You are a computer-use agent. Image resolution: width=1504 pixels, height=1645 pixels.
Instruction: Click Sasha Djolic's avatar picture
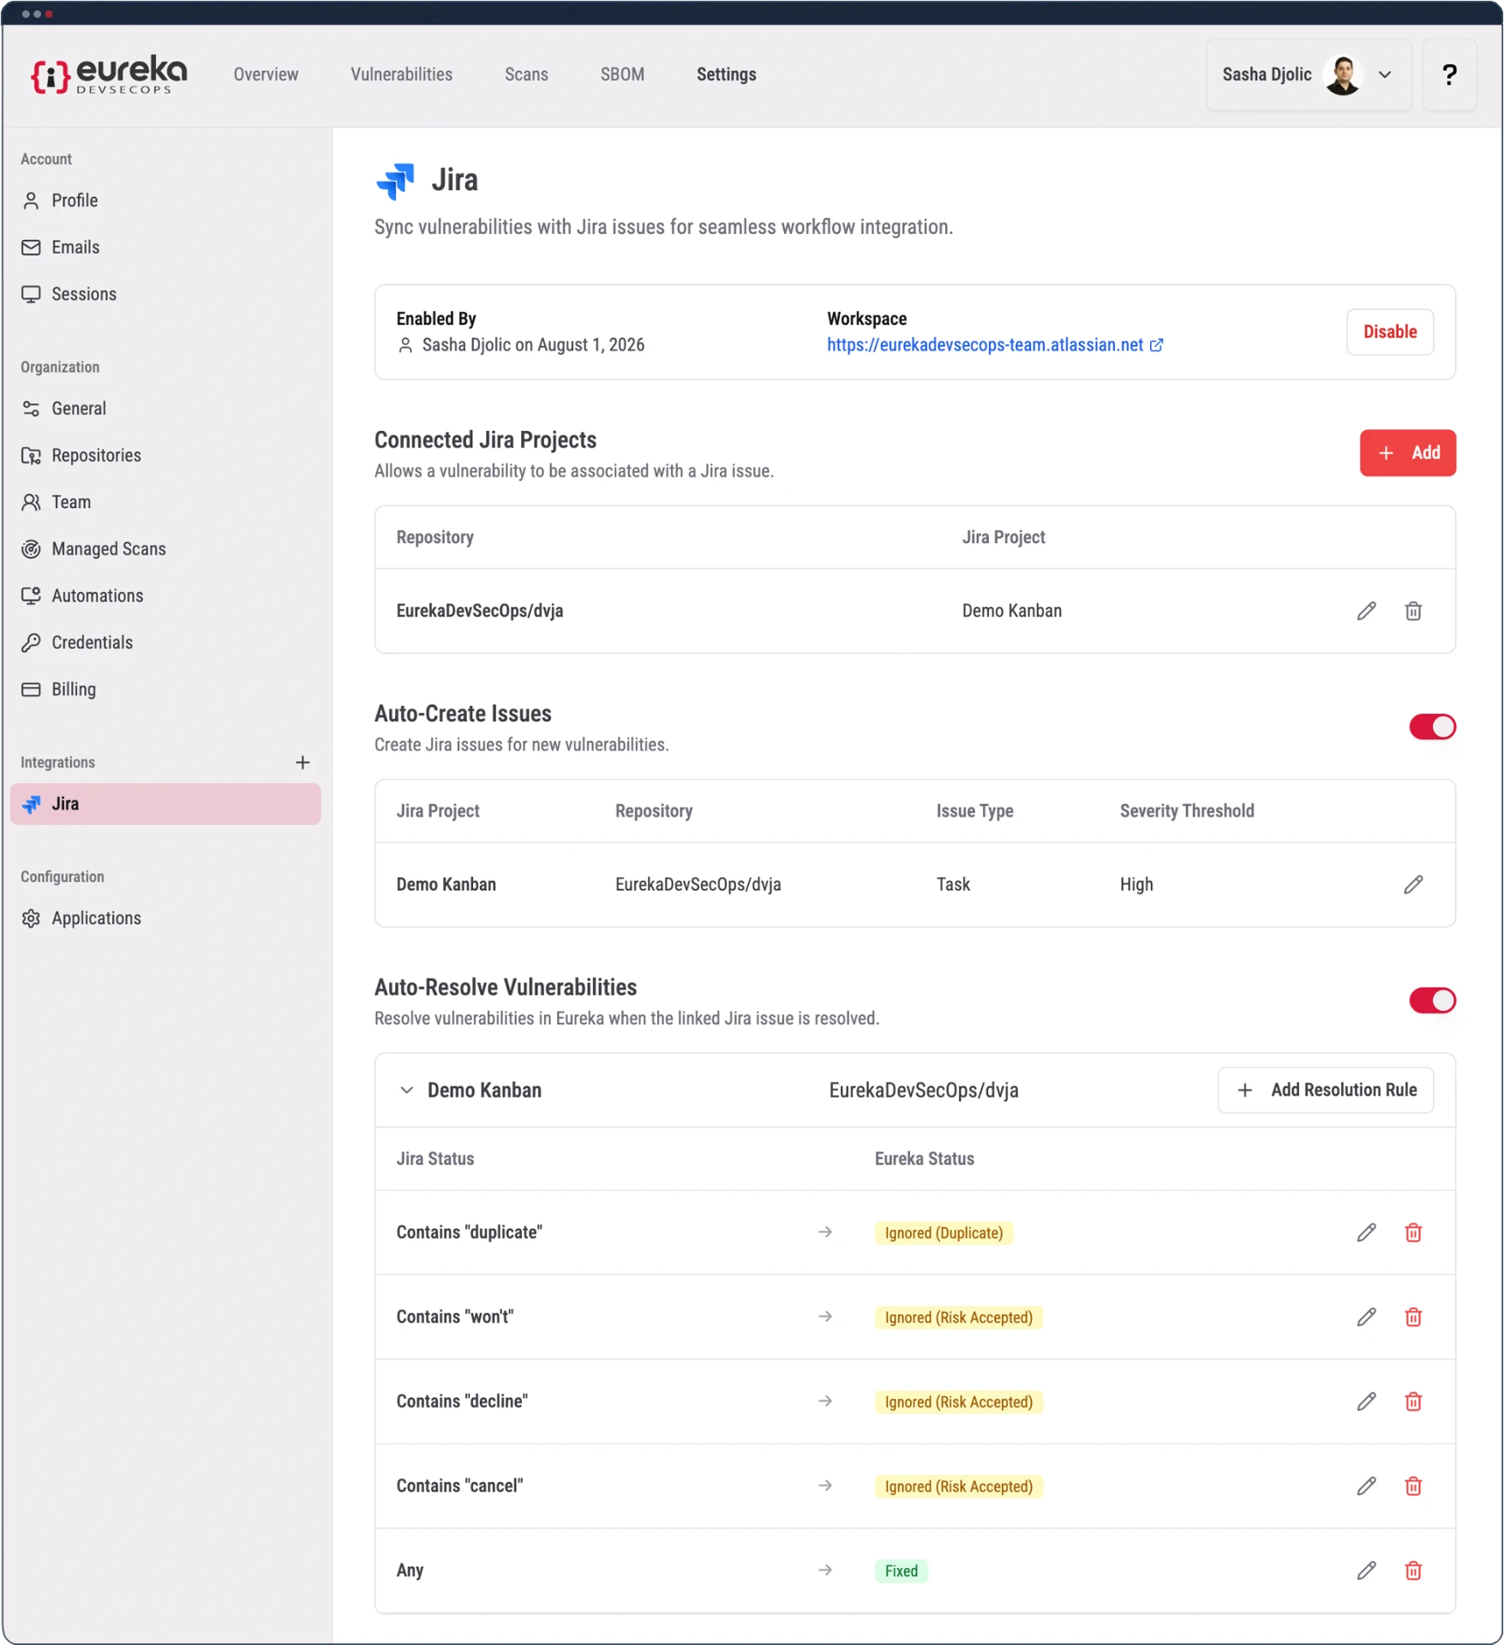tap(1342, 75)
